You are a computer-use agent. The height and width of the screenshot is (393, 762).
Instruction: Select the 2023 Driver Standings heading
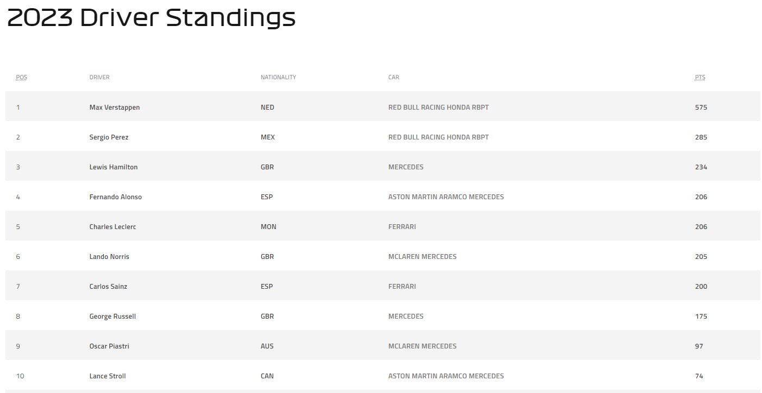point(152,18)
